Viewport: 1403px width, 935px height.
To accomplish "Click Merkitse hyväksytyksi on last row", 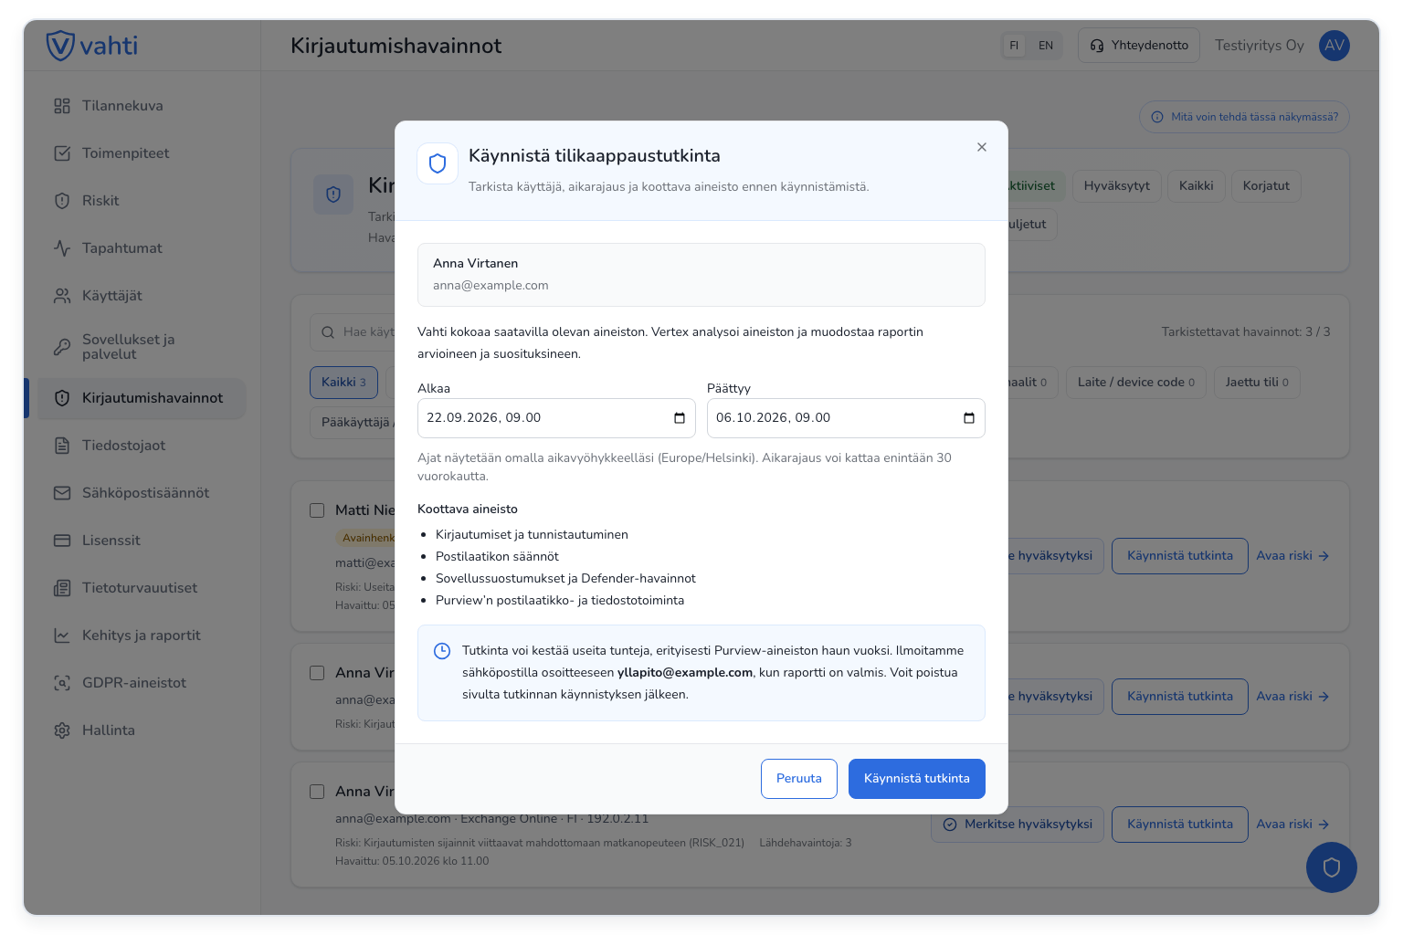I will click(x=1018, y=825).
